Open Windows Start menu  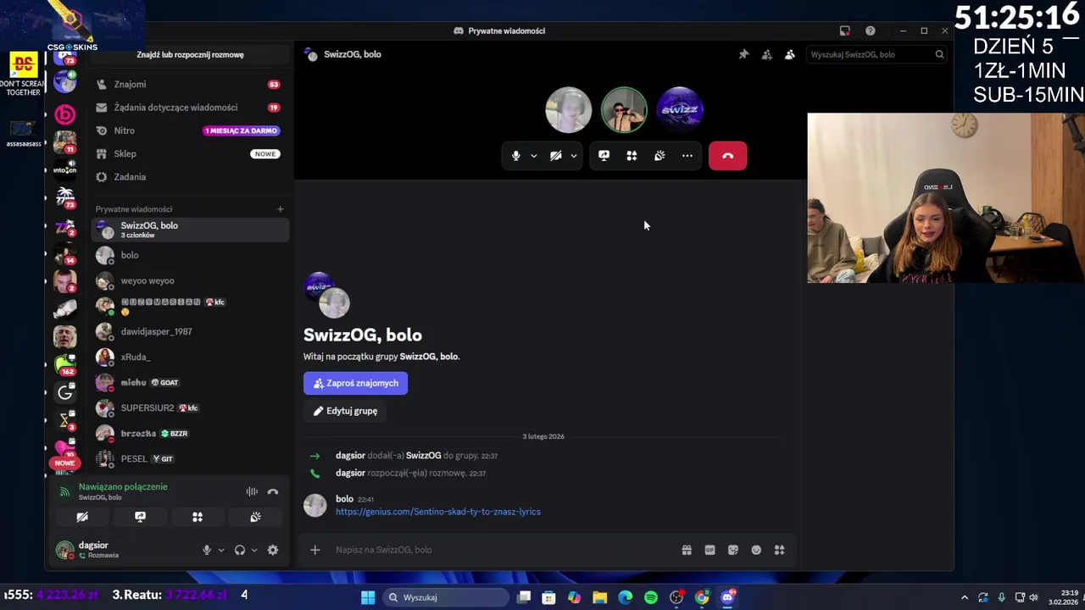point(368,597)
